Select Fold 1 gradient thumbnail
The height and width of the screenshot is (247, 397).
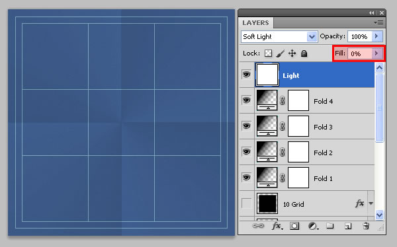[267, 178]
